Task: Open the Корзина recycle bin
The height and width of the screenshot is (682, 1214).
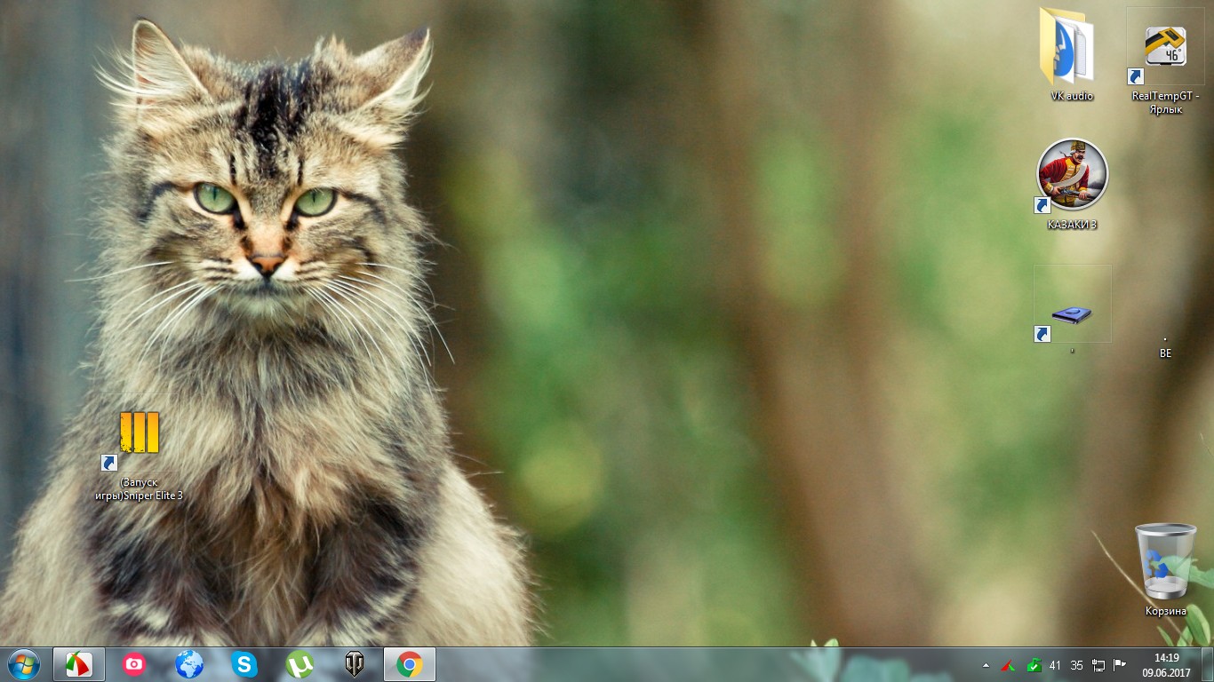Action: click(x=1165, y=570)
